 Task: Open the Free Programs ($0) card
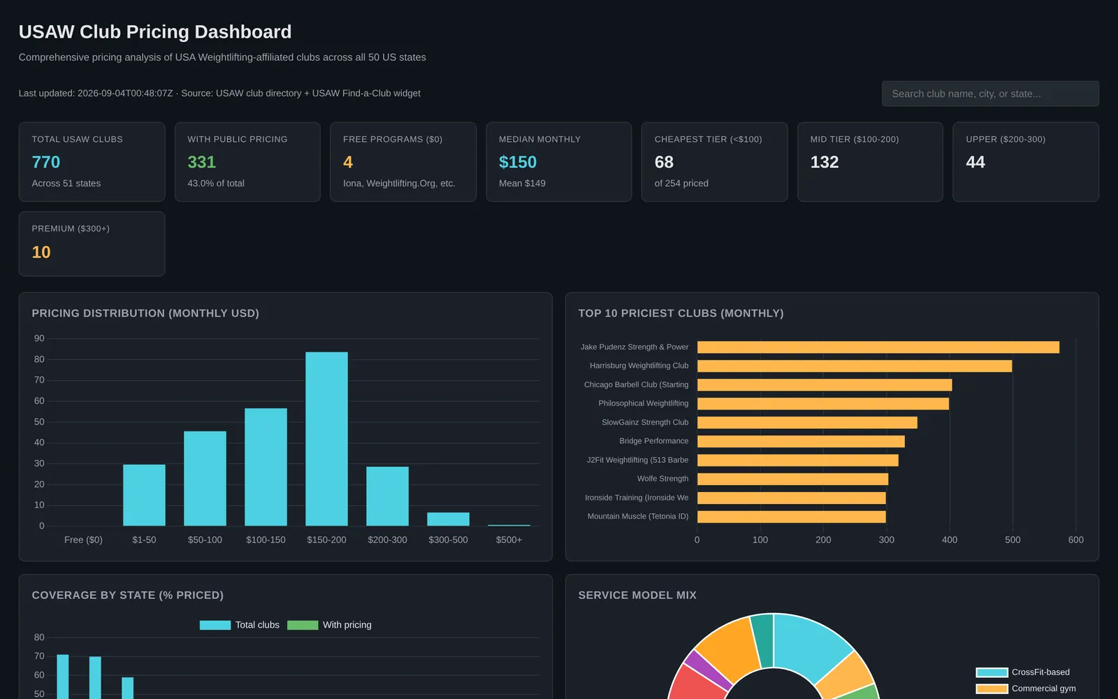coord(403,162)
